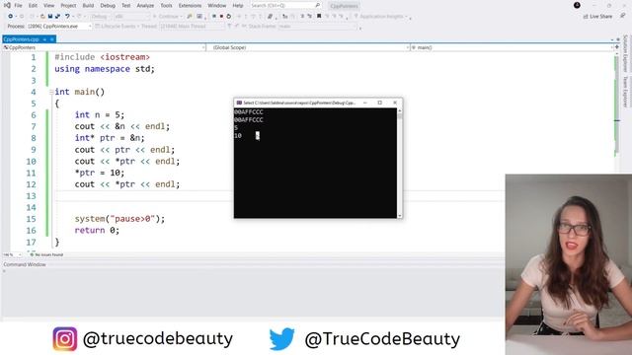Click the split editor icon
The image size is (632, 355).
[617, 47]
